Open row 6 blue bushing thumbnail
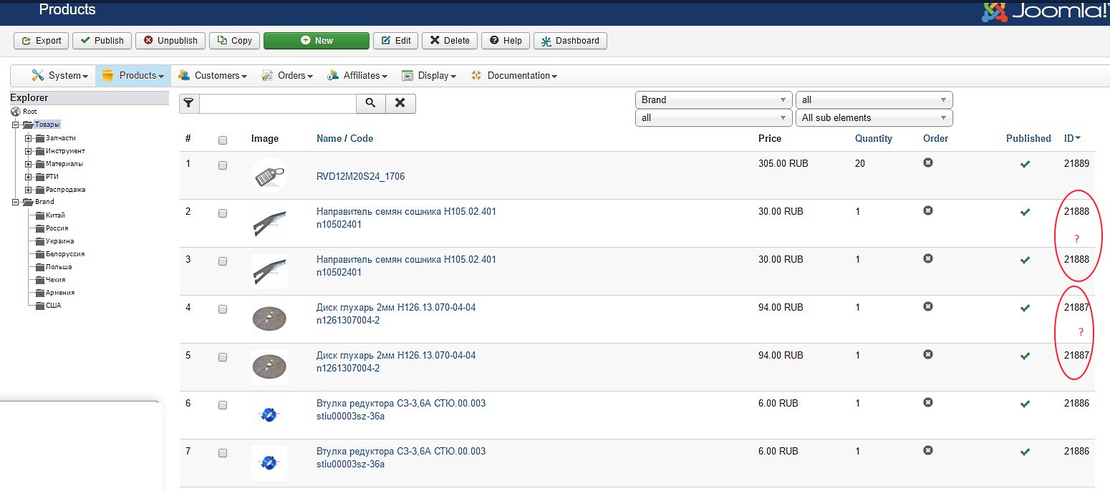This screenshot has height=491, width=1110. [x=269, y=414]
